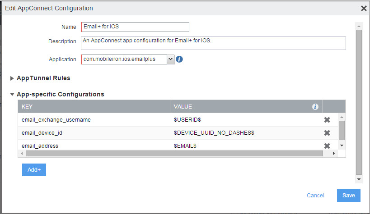Viewport: 370px width, 214px height.
Task: Click the dialog scrollbar up arrow
Action: click(x=359, y=26)
